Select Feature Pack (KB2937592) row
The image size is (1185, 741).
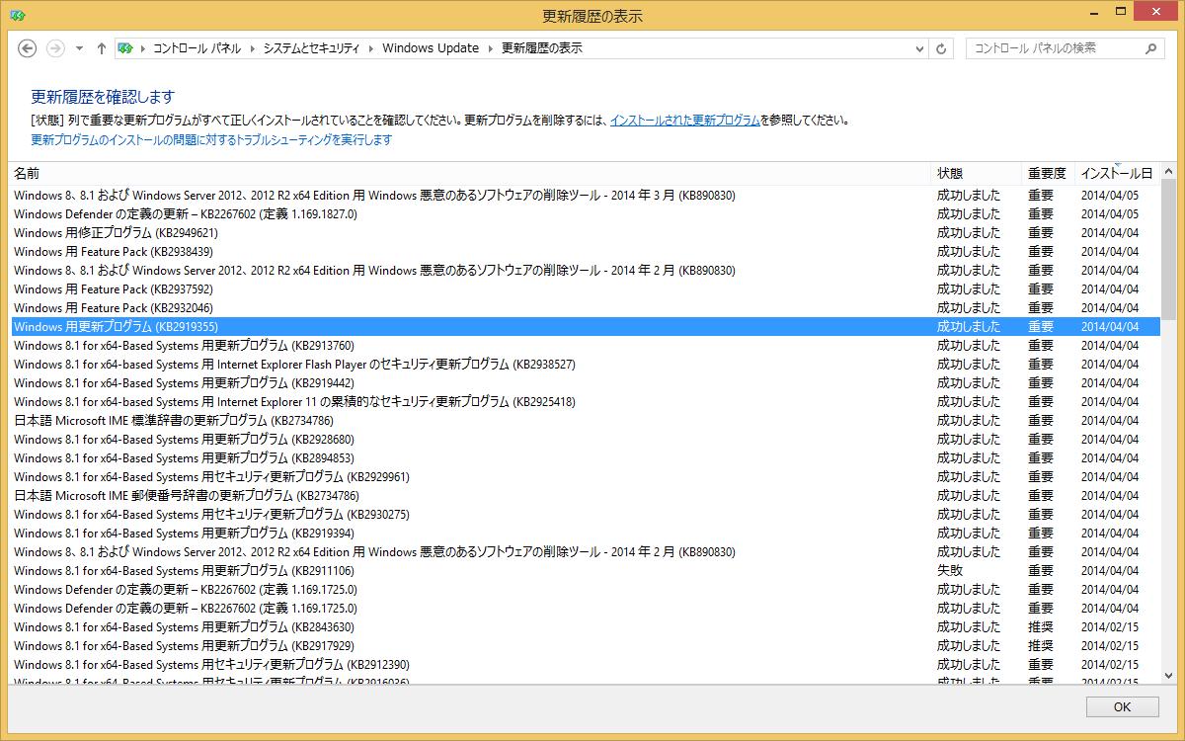586,289
